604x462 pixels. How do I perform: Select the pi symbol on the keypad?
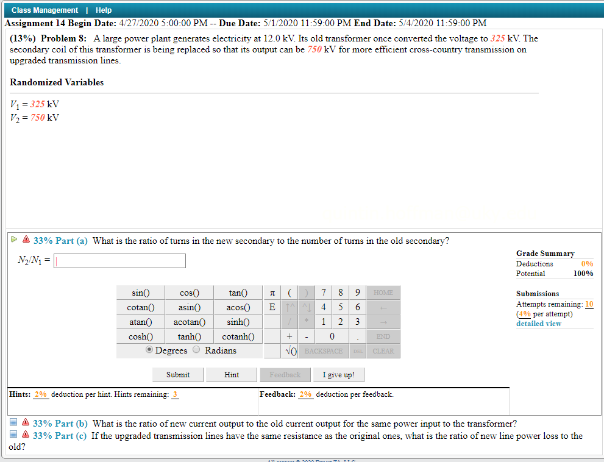pos(272,293)
